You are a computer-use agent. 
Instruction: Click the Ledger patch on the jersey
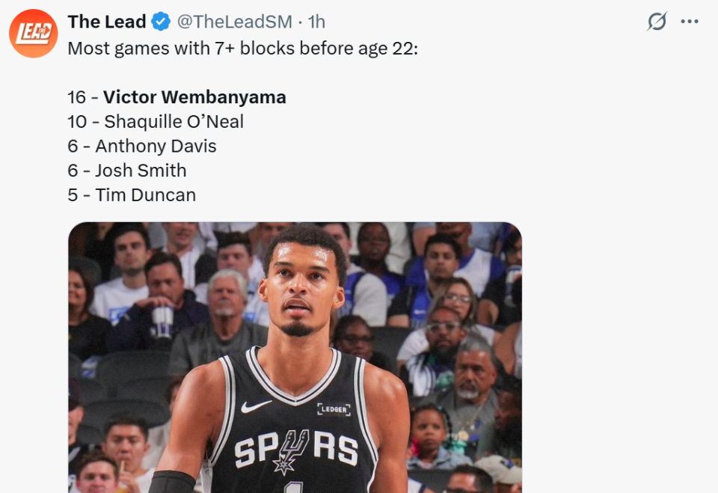click(x=334, y=409)
